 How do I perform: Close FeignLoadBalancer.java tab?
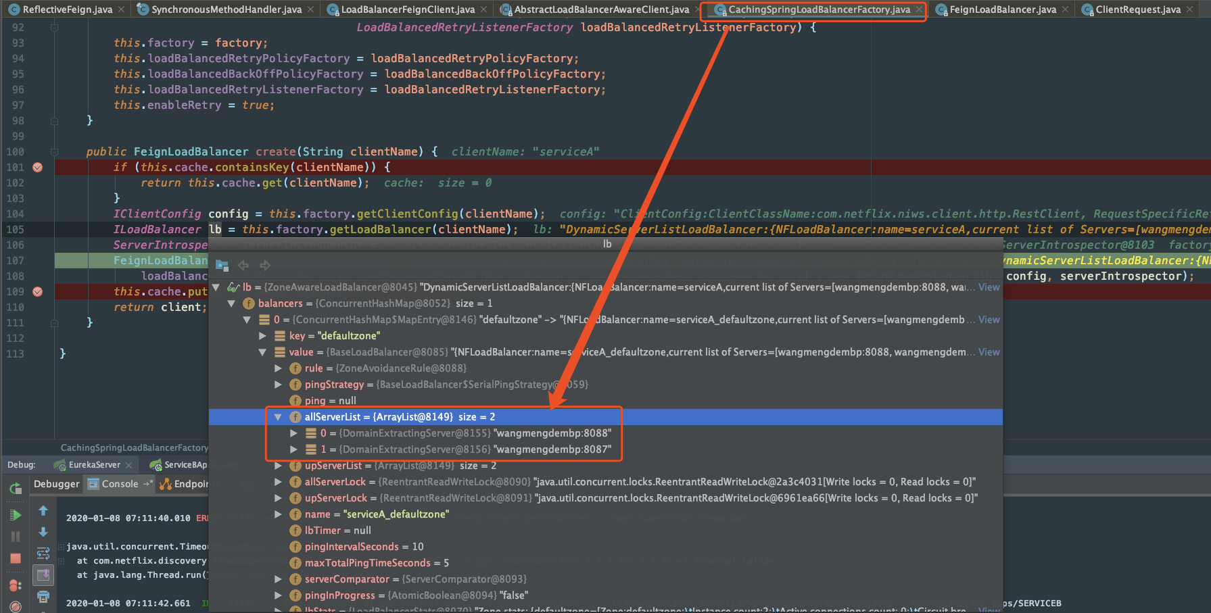1066,9
